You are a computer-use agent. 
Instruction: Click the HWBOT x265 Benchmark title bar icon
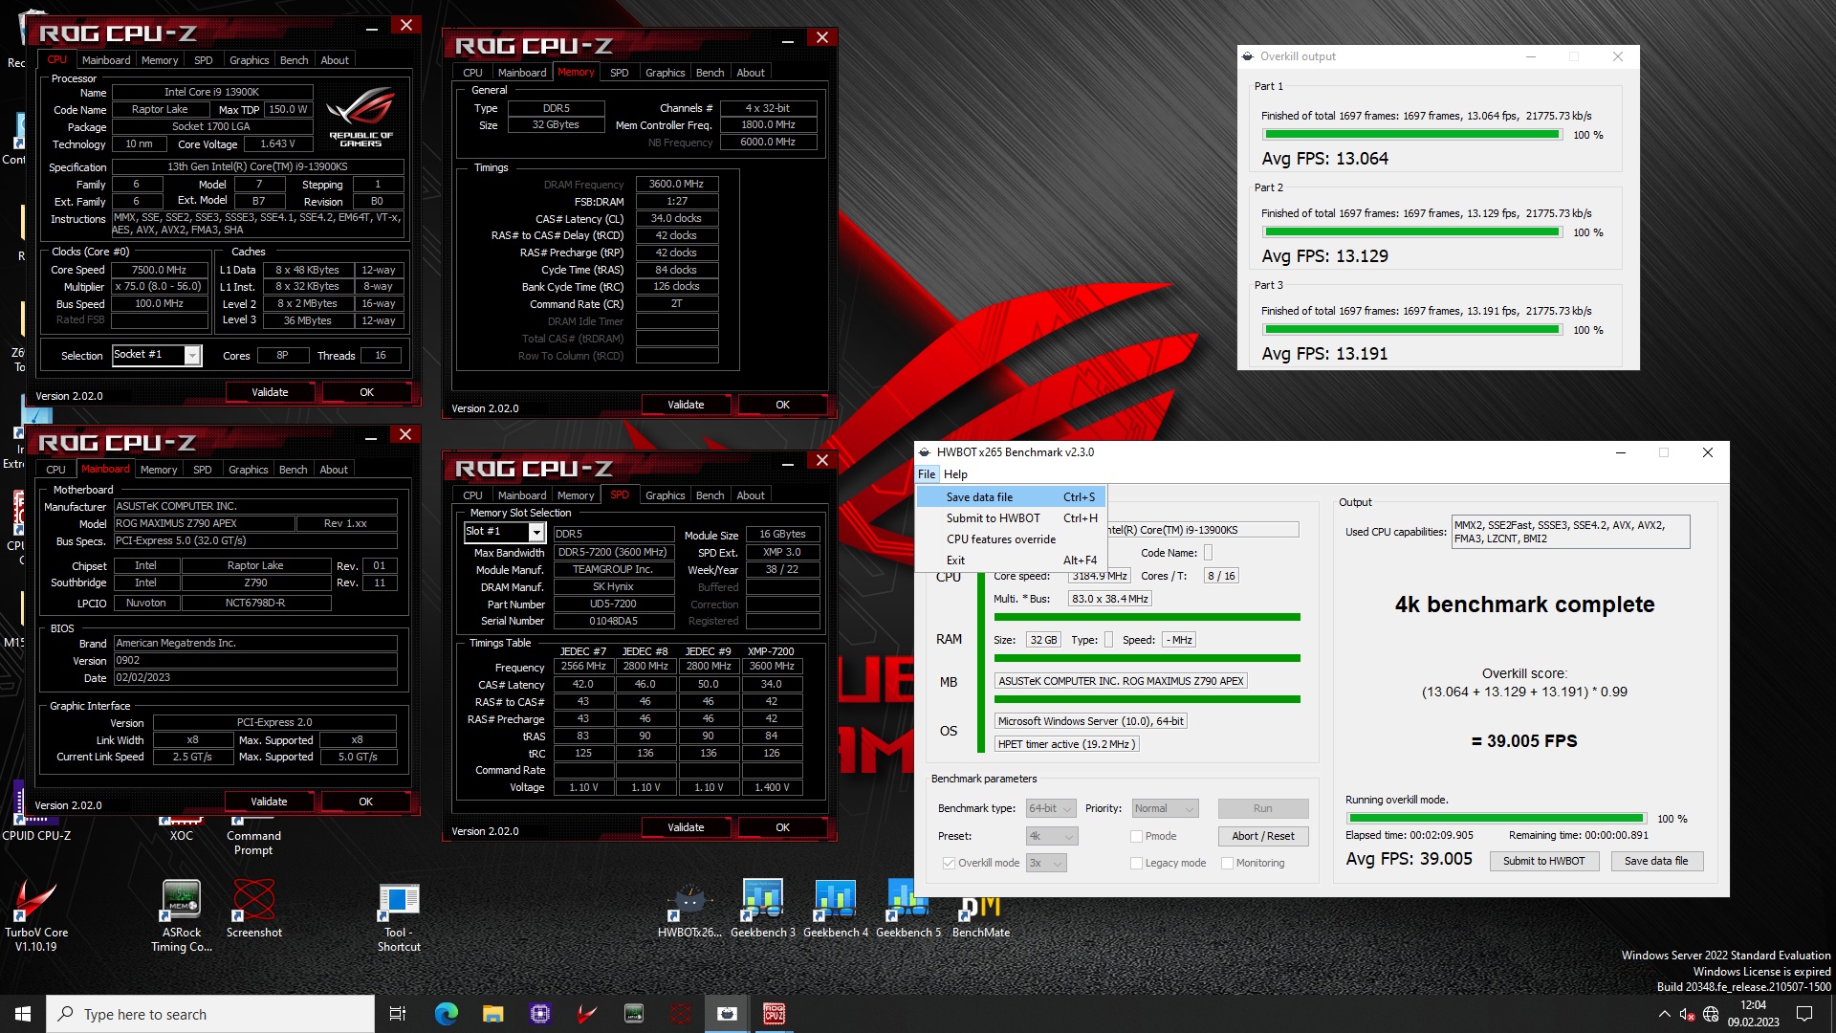coord(924,452)
